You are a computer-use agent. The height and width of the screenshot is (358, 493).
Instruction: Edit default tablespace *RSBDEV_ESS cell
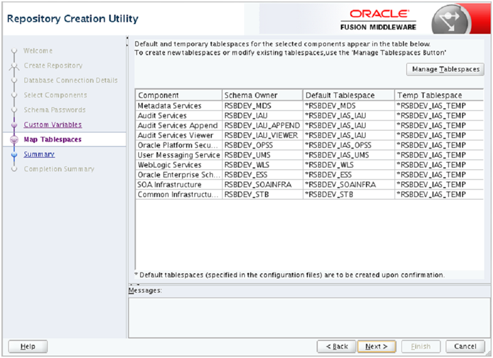(348, 175)
